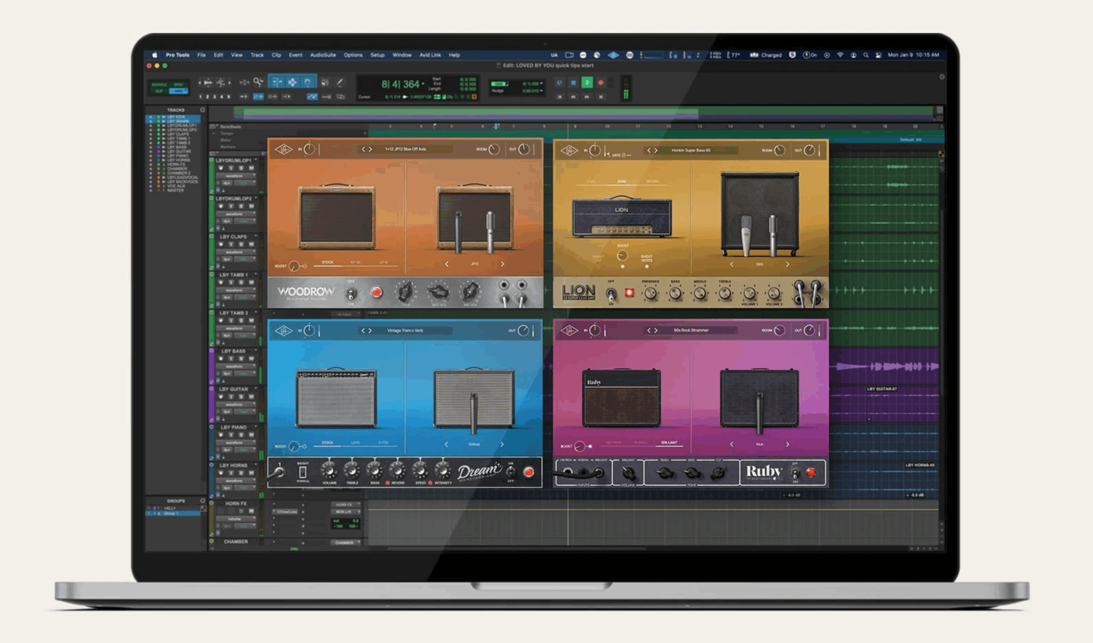Select Brilliant tab on Ruby plugin

(x=669, y=443)
